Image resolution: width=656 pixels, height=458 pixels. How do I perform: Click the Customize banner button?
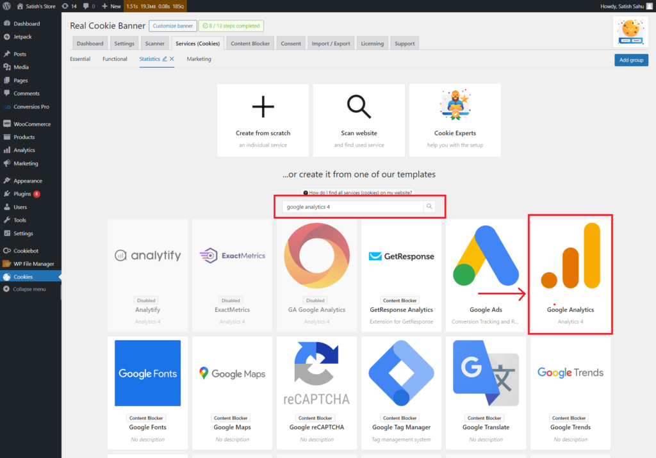(x=173, y=26)
